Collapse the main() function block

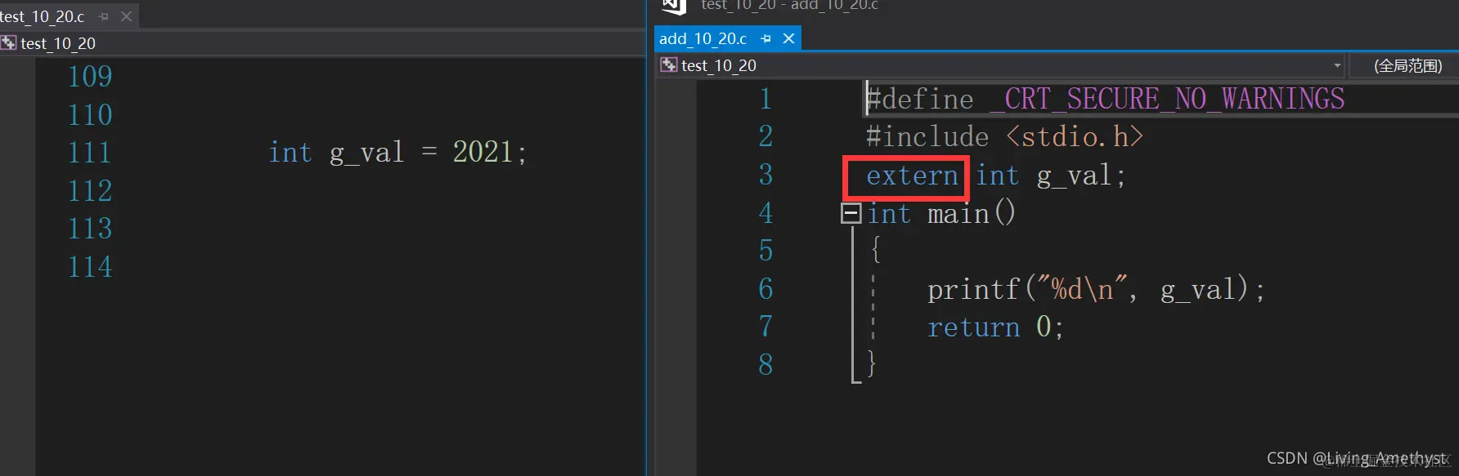pos(851,214)
